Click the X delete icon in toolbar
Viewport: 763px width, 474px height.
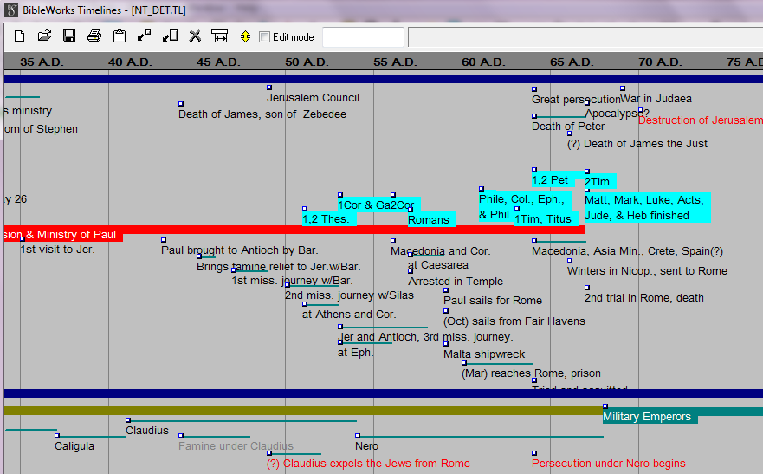pyautogui.click(x=195, y=36)
